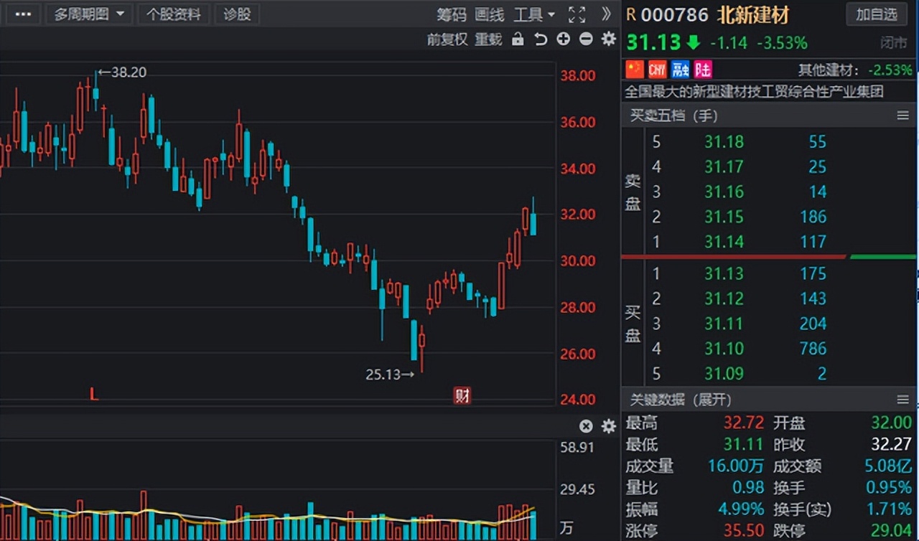The width and height of the screenshot is (919, 541).
Task: Toggle the lock icon on the chart toolbar
Action: 518,39
